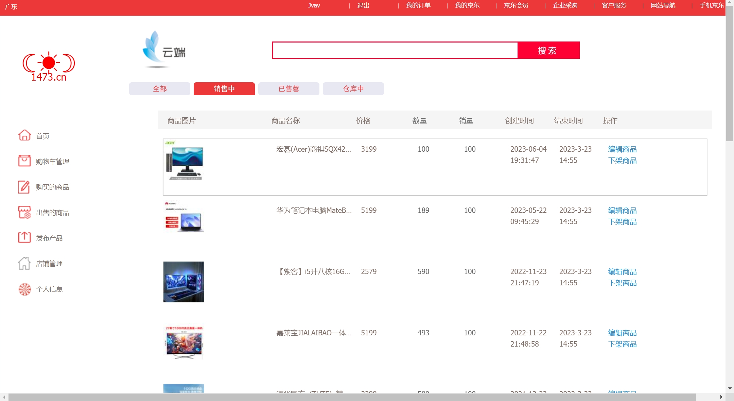Click 下架商品 for the 华为笔记本电脑 product
This screenshot has height=401, width=734.
pyautogui.click(x=623, y=222)
